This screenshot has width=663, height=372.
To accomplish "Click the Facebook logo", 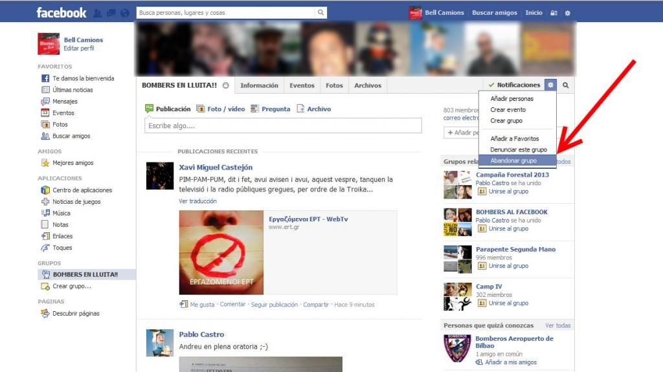I will pos(62,13).
